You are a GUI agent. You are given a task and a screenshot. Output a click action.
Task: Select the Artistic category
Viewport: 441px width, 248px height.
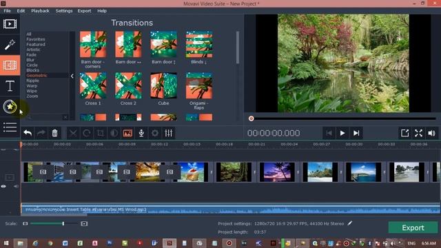pyautogui.click(x=34, y=50)
